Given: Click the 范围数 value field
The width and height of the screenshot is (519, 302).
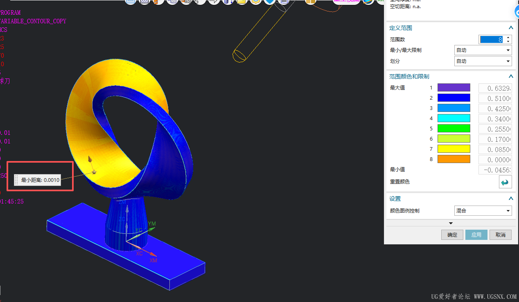Looking at the screenshot, I should pyautogui.click(x=492, y=40).
